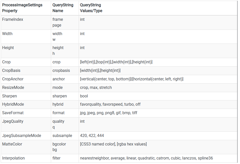Click the ResizeMode values 'crop, max, stretch'

point(96,88)
